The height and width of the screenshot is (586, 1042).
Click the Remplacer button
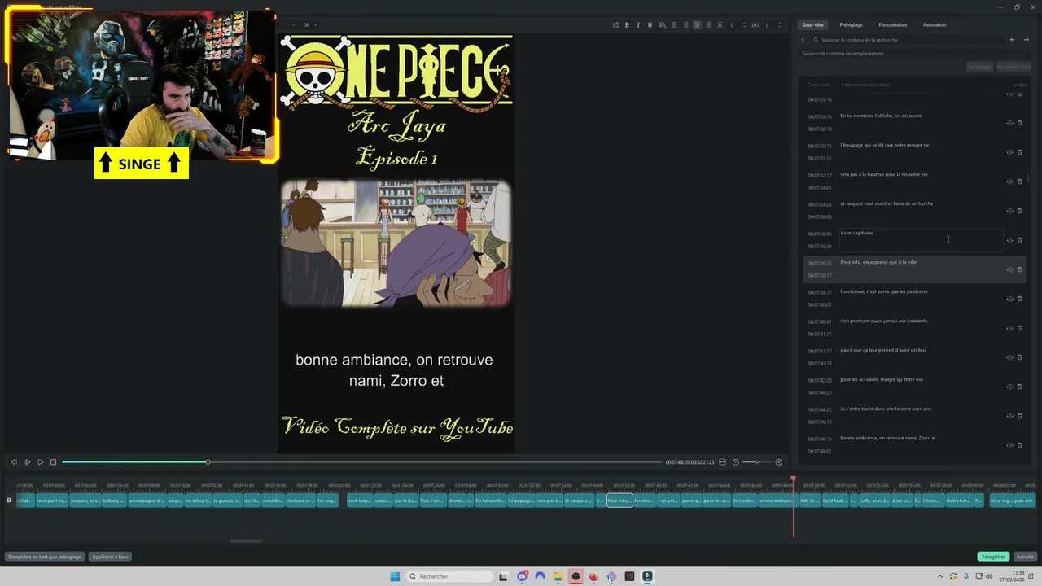[x=979, y=67]
